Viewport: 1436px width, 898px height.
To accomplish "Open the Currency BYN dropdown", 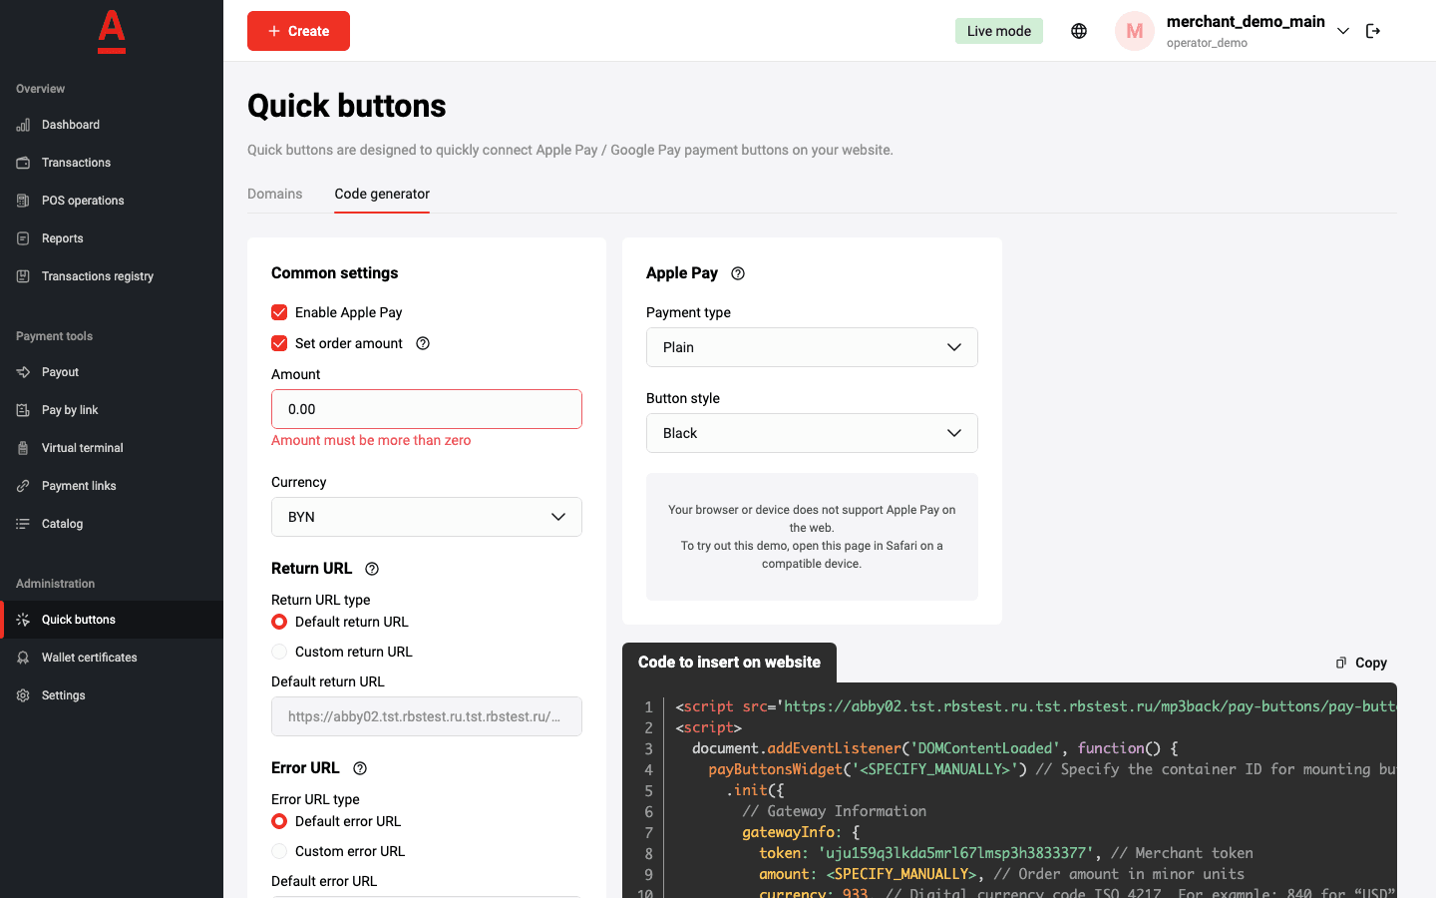I will [427, 517].
